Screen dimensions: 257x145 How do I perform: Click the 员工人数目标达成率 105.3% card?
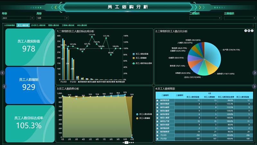tap(30, 124)
